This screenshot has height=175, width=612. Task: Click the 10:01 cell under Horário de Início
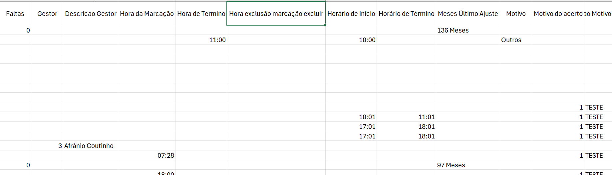tap(351, 117)
